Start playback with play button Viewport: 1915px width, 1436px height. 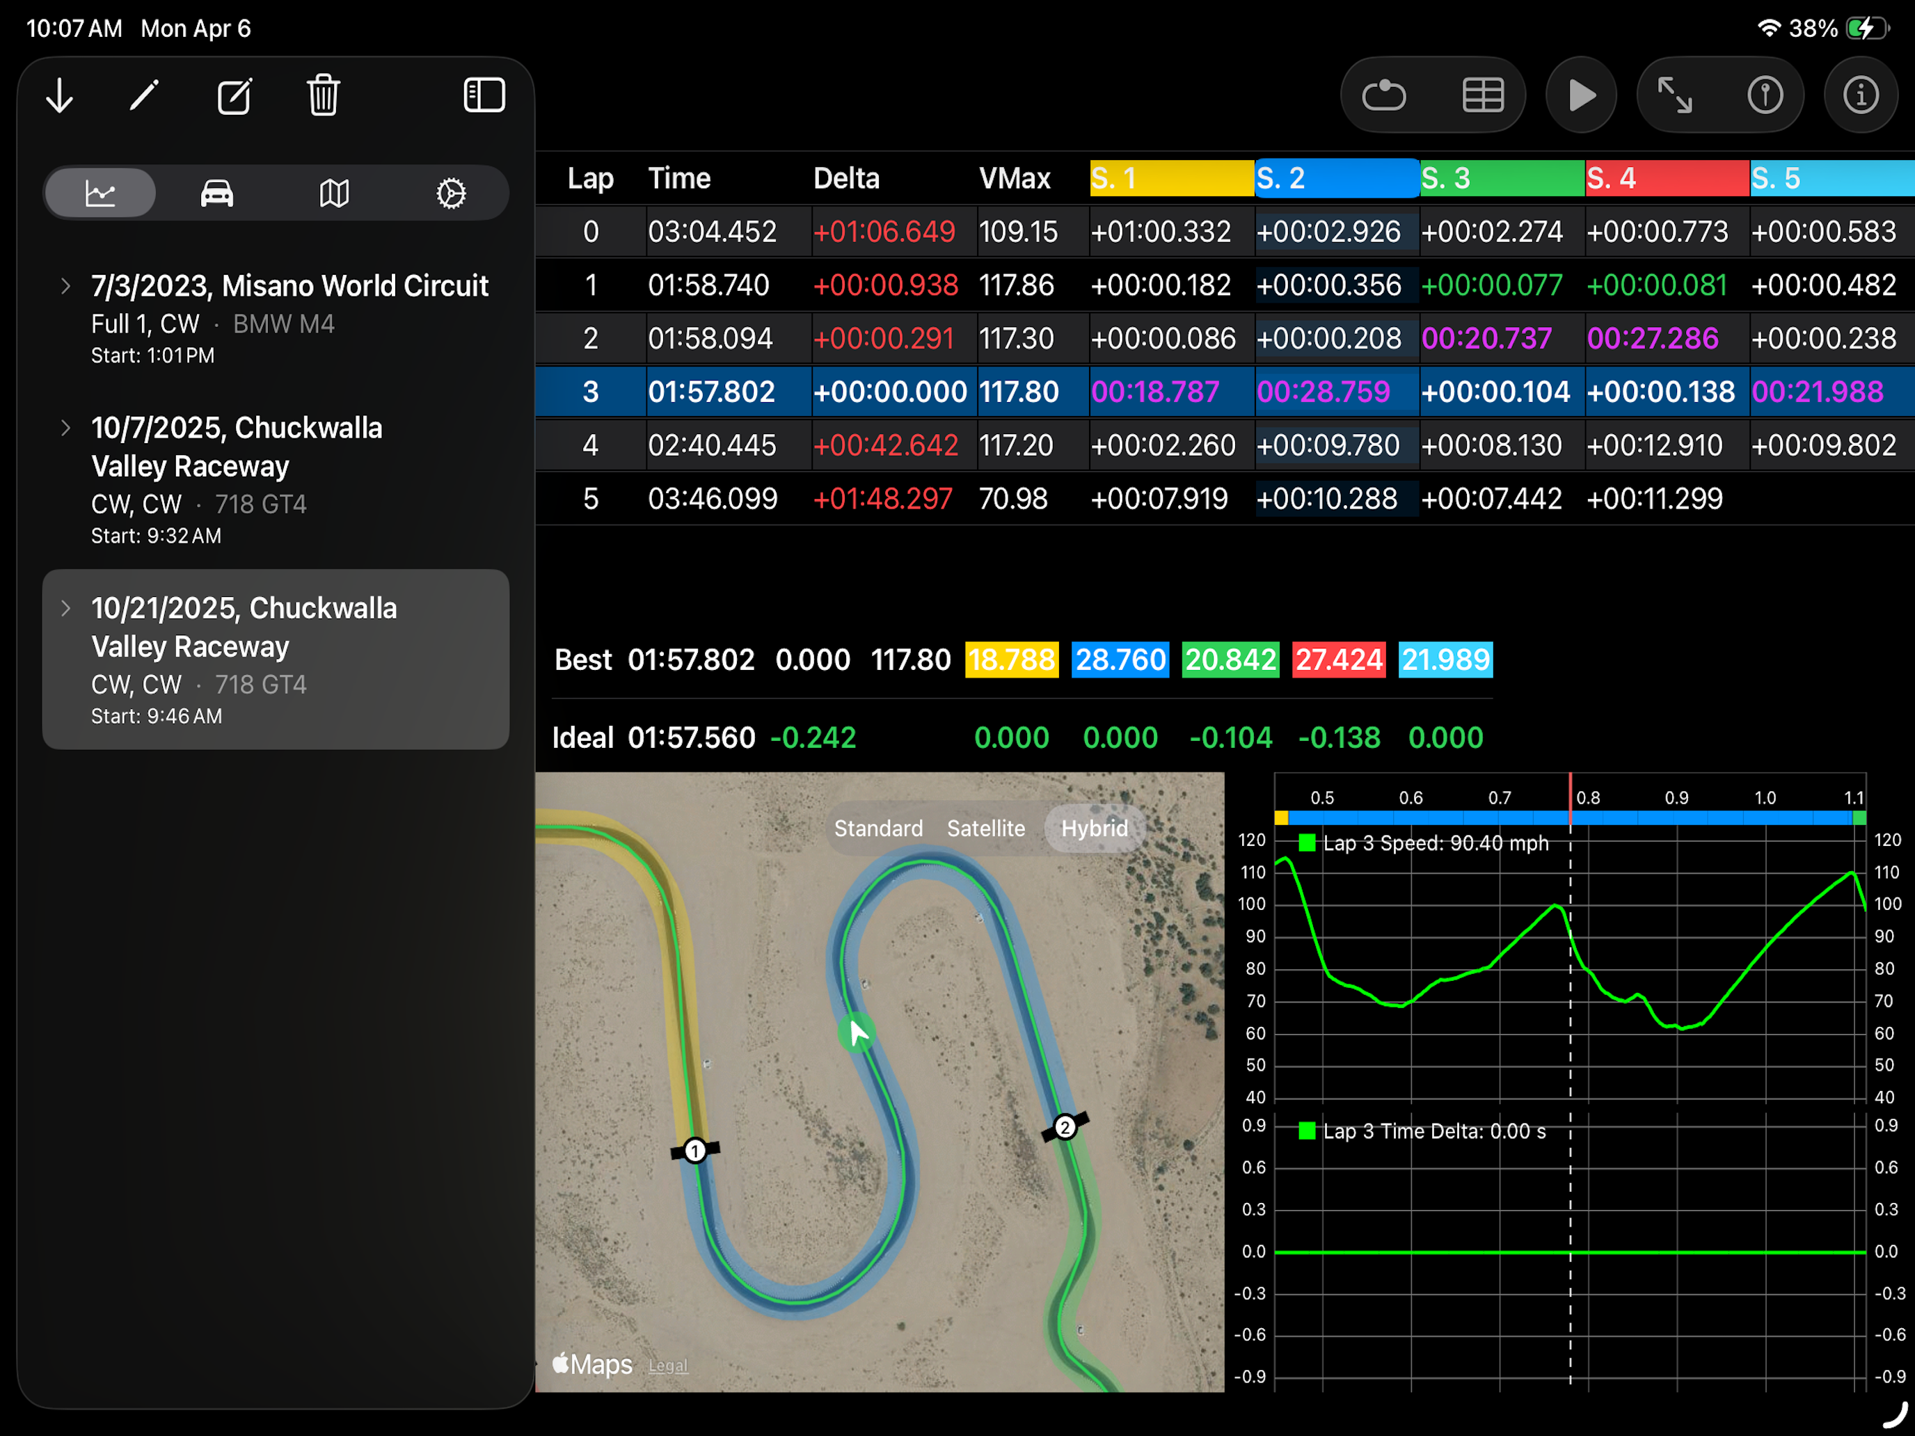pyautogui.click(x=1582, y=95)
